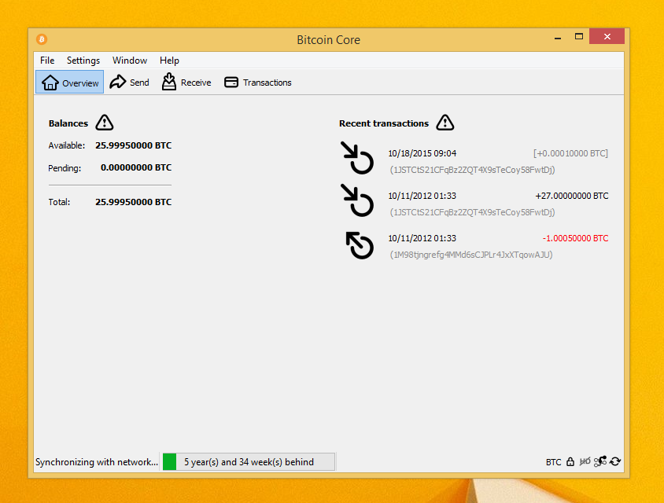Click the -1.00050000 BTC amount

point(576,238)
